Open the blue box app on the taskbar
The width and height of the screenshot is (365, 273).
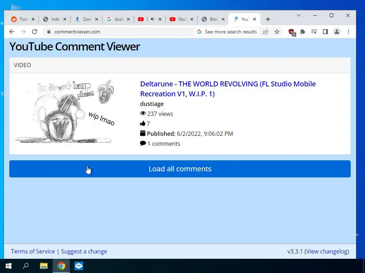click(79, 266)
